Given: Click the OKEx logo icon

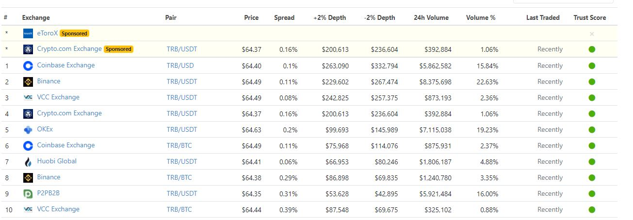Looking at the screenshot, I should click(28, 129).
